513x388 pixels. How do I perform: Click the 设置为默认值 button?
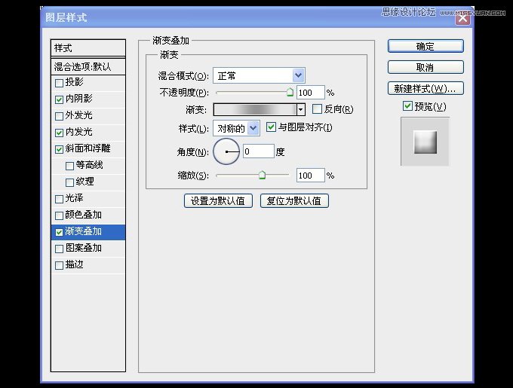pos(218,201)
